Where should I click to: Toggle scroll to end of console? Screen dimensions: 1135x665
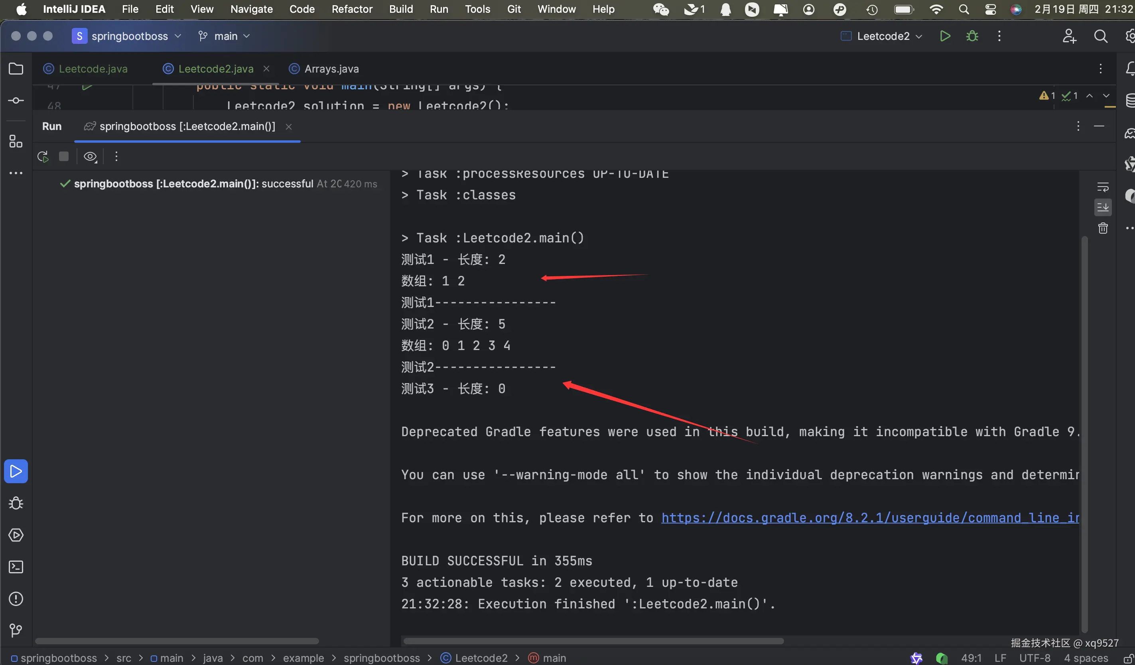point(1103,208)
